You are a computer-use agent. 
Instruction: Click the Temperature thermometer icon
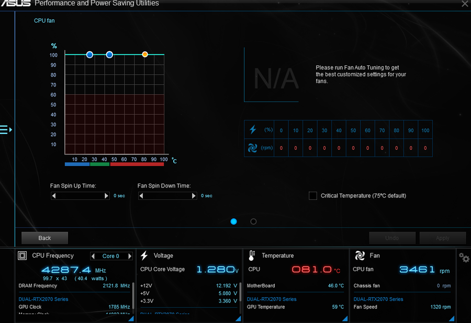(x=252, y=255)
